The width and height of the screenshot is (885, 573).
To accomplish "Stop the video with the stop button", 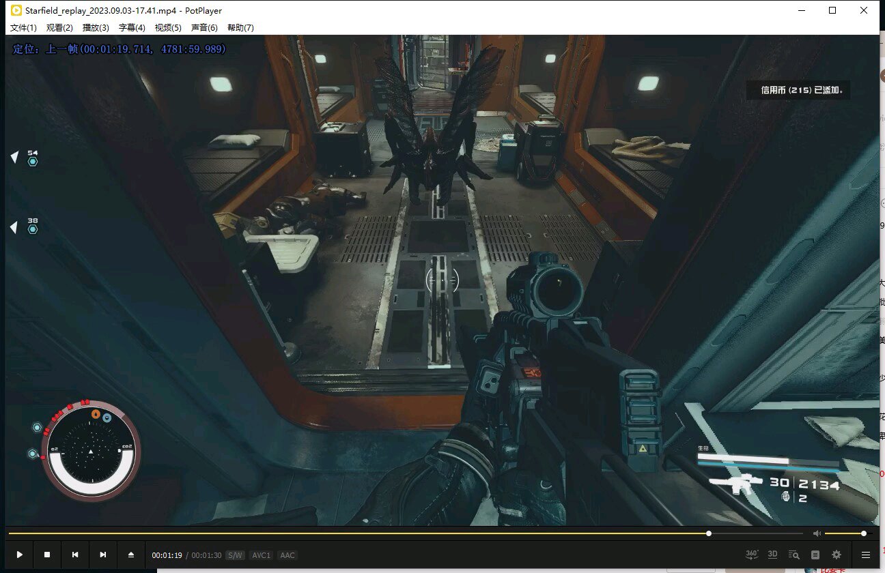I will pos(47,555).
